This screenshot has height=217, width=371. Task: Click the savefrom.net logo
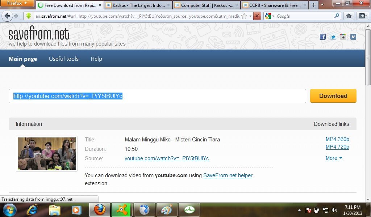39,33
